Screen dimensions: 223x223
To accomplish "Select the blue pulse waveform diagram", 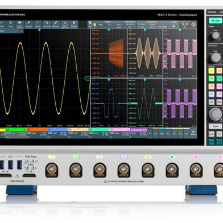I will click(109, 103).
